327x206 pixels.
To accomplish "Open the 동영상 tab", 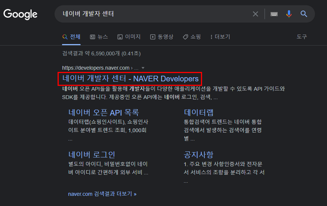I will (x=162, y=37).
